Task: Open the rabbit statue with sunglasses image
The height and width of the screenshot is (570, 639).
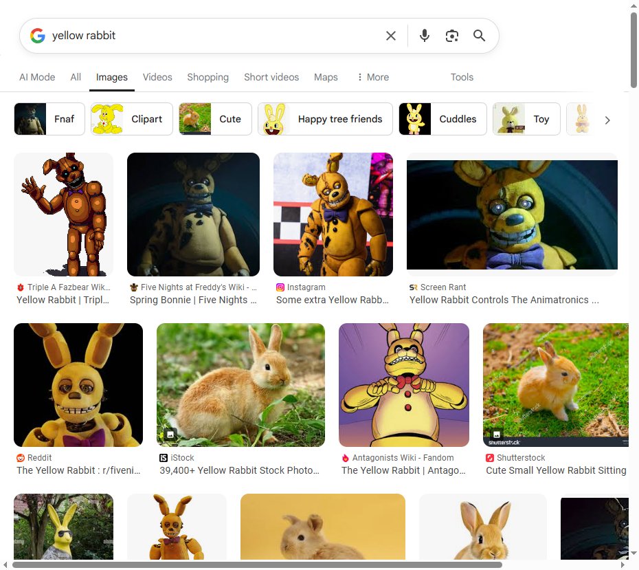Action: click(64, 527)
